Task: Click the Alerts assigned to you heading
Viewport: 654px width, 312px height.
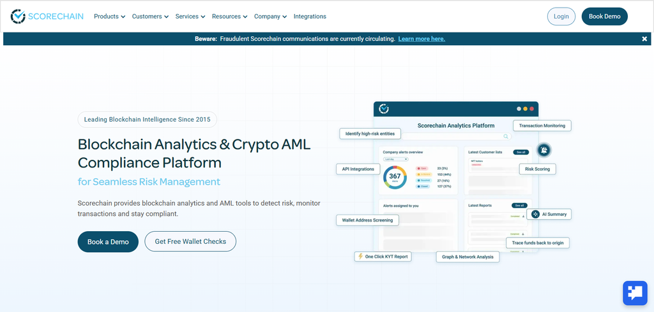Action: click(x=400, y=206)
